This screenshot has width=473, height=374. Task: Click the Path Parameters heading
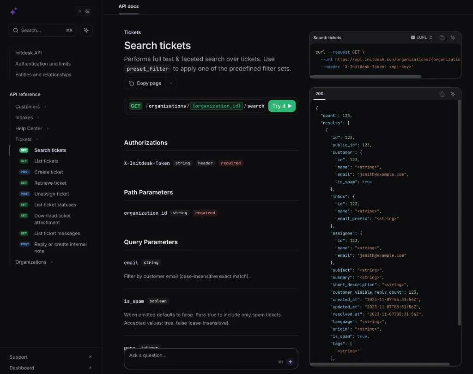(148, 193)
